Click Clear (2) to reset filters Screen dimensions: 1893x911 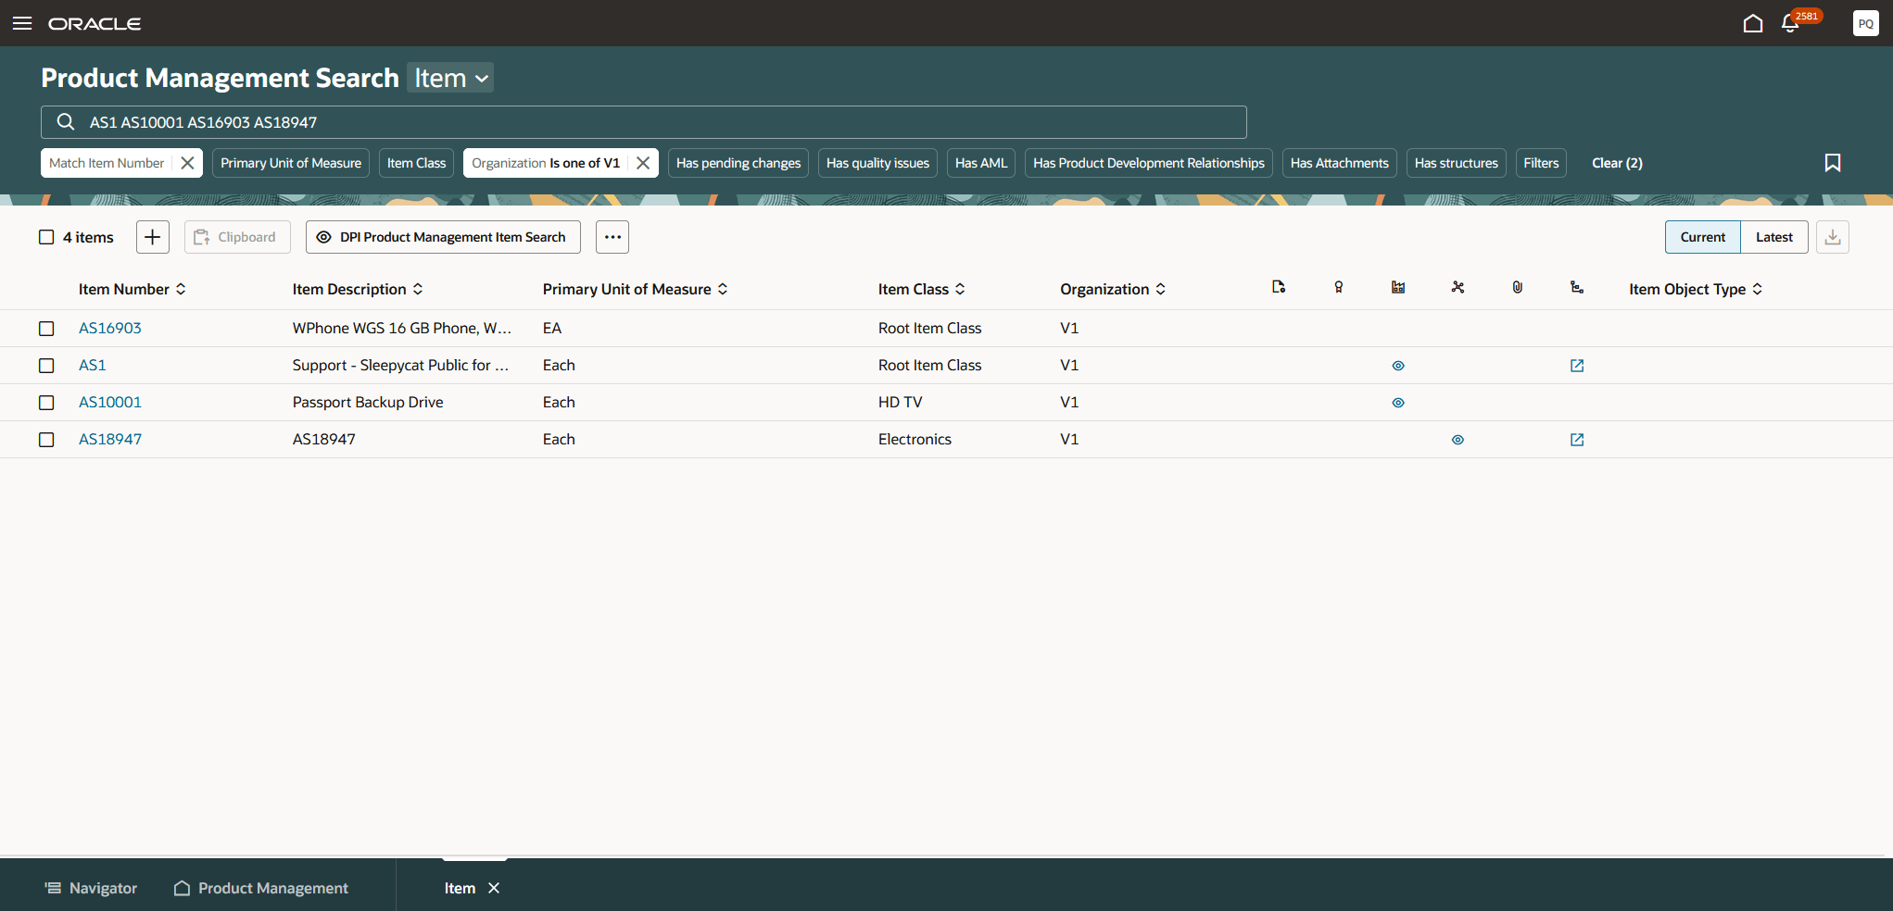1617,163
